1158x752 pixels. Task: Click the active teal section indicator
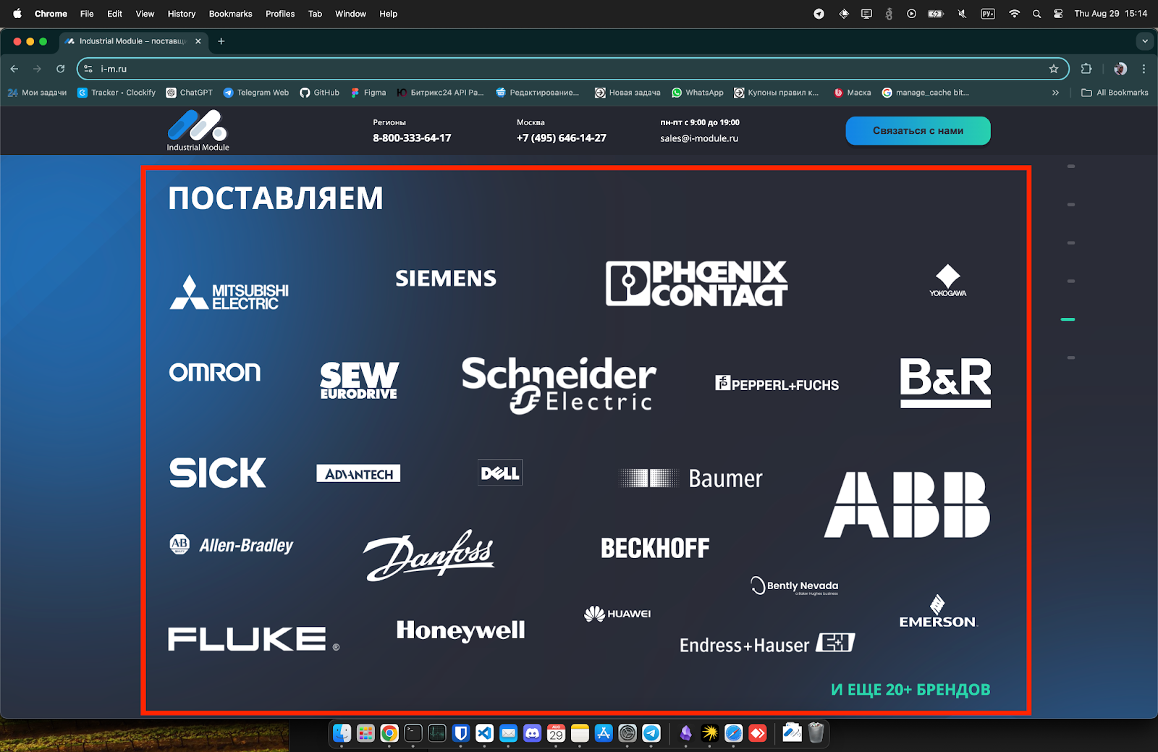(1068, 319)
